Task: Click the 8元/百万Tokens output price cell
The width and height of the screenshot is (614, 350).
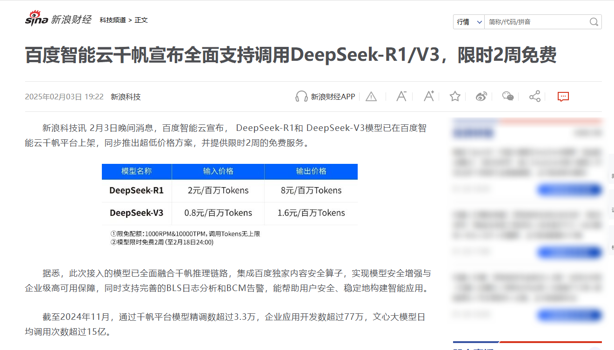Action: [x=311, y=190]
